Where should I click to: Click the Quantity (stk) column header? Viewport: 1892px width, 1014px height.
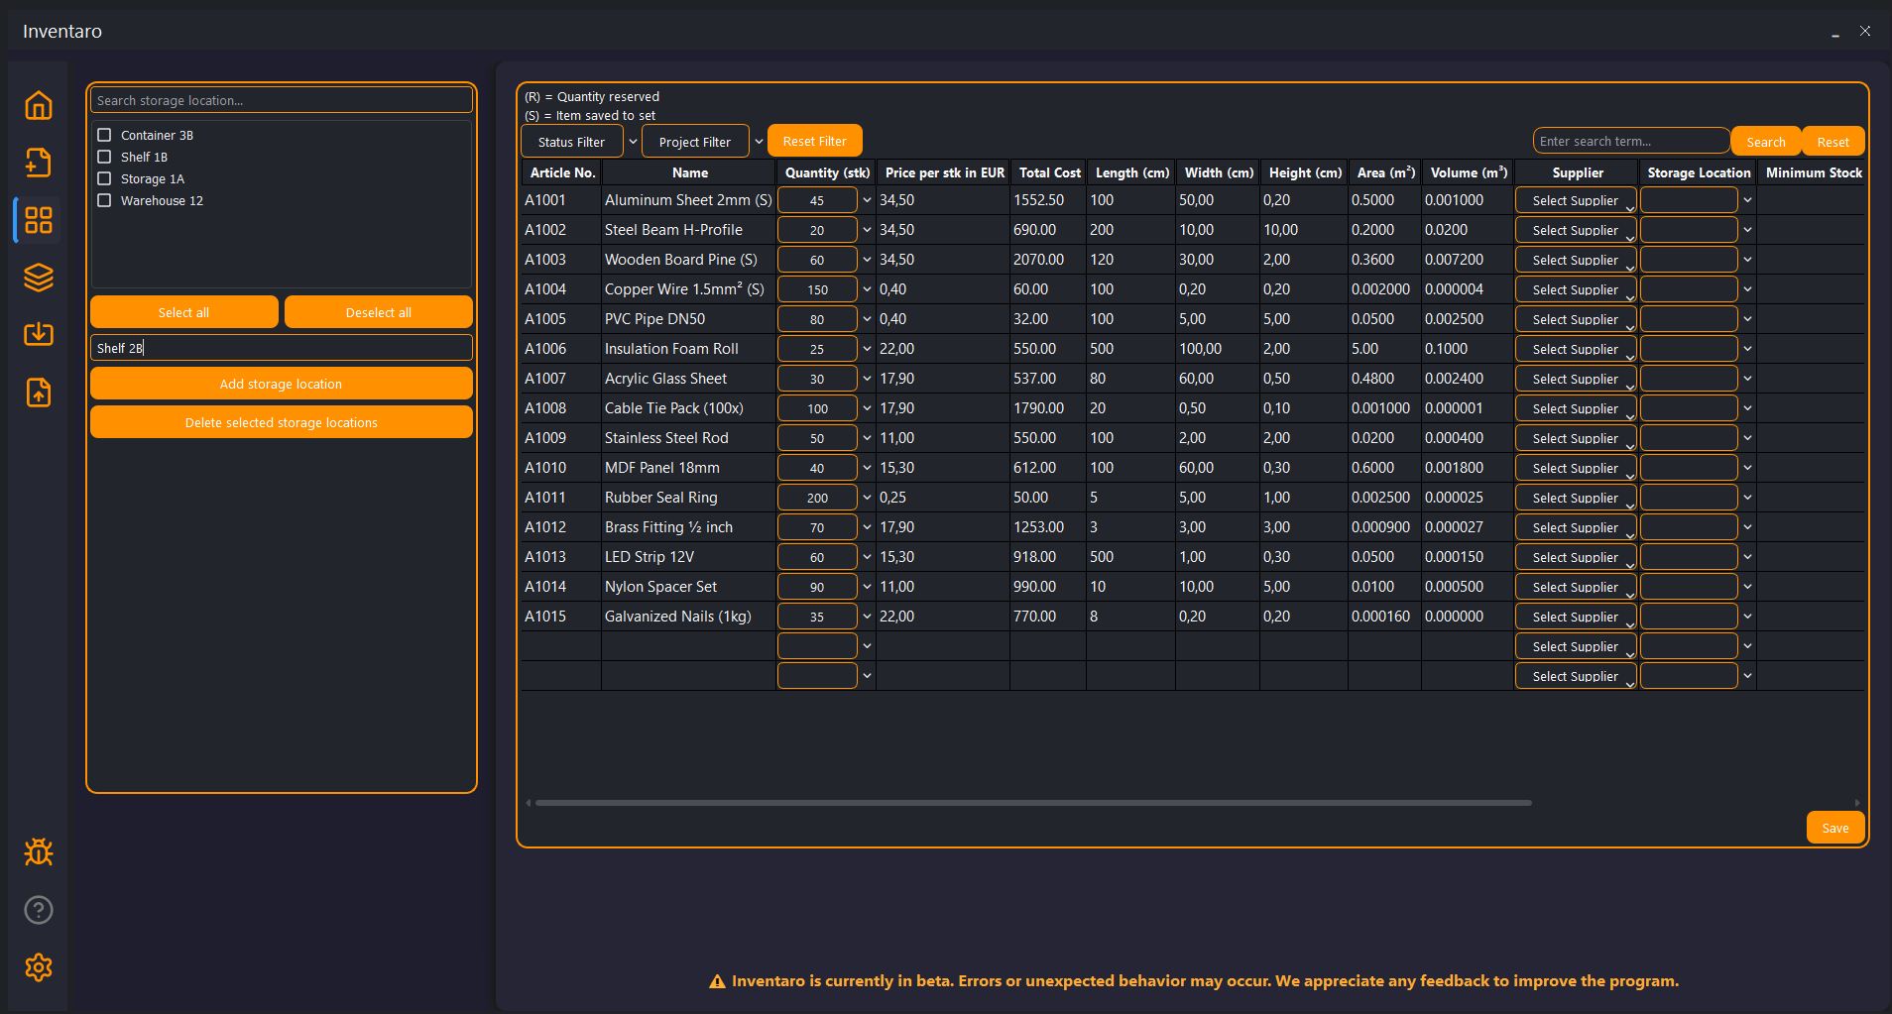(x=827, y=172)
